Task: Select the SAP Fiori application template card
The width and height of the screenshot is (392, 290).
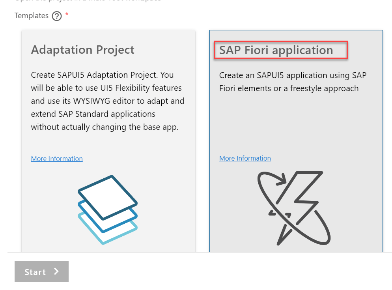Action: coord(296,118)
